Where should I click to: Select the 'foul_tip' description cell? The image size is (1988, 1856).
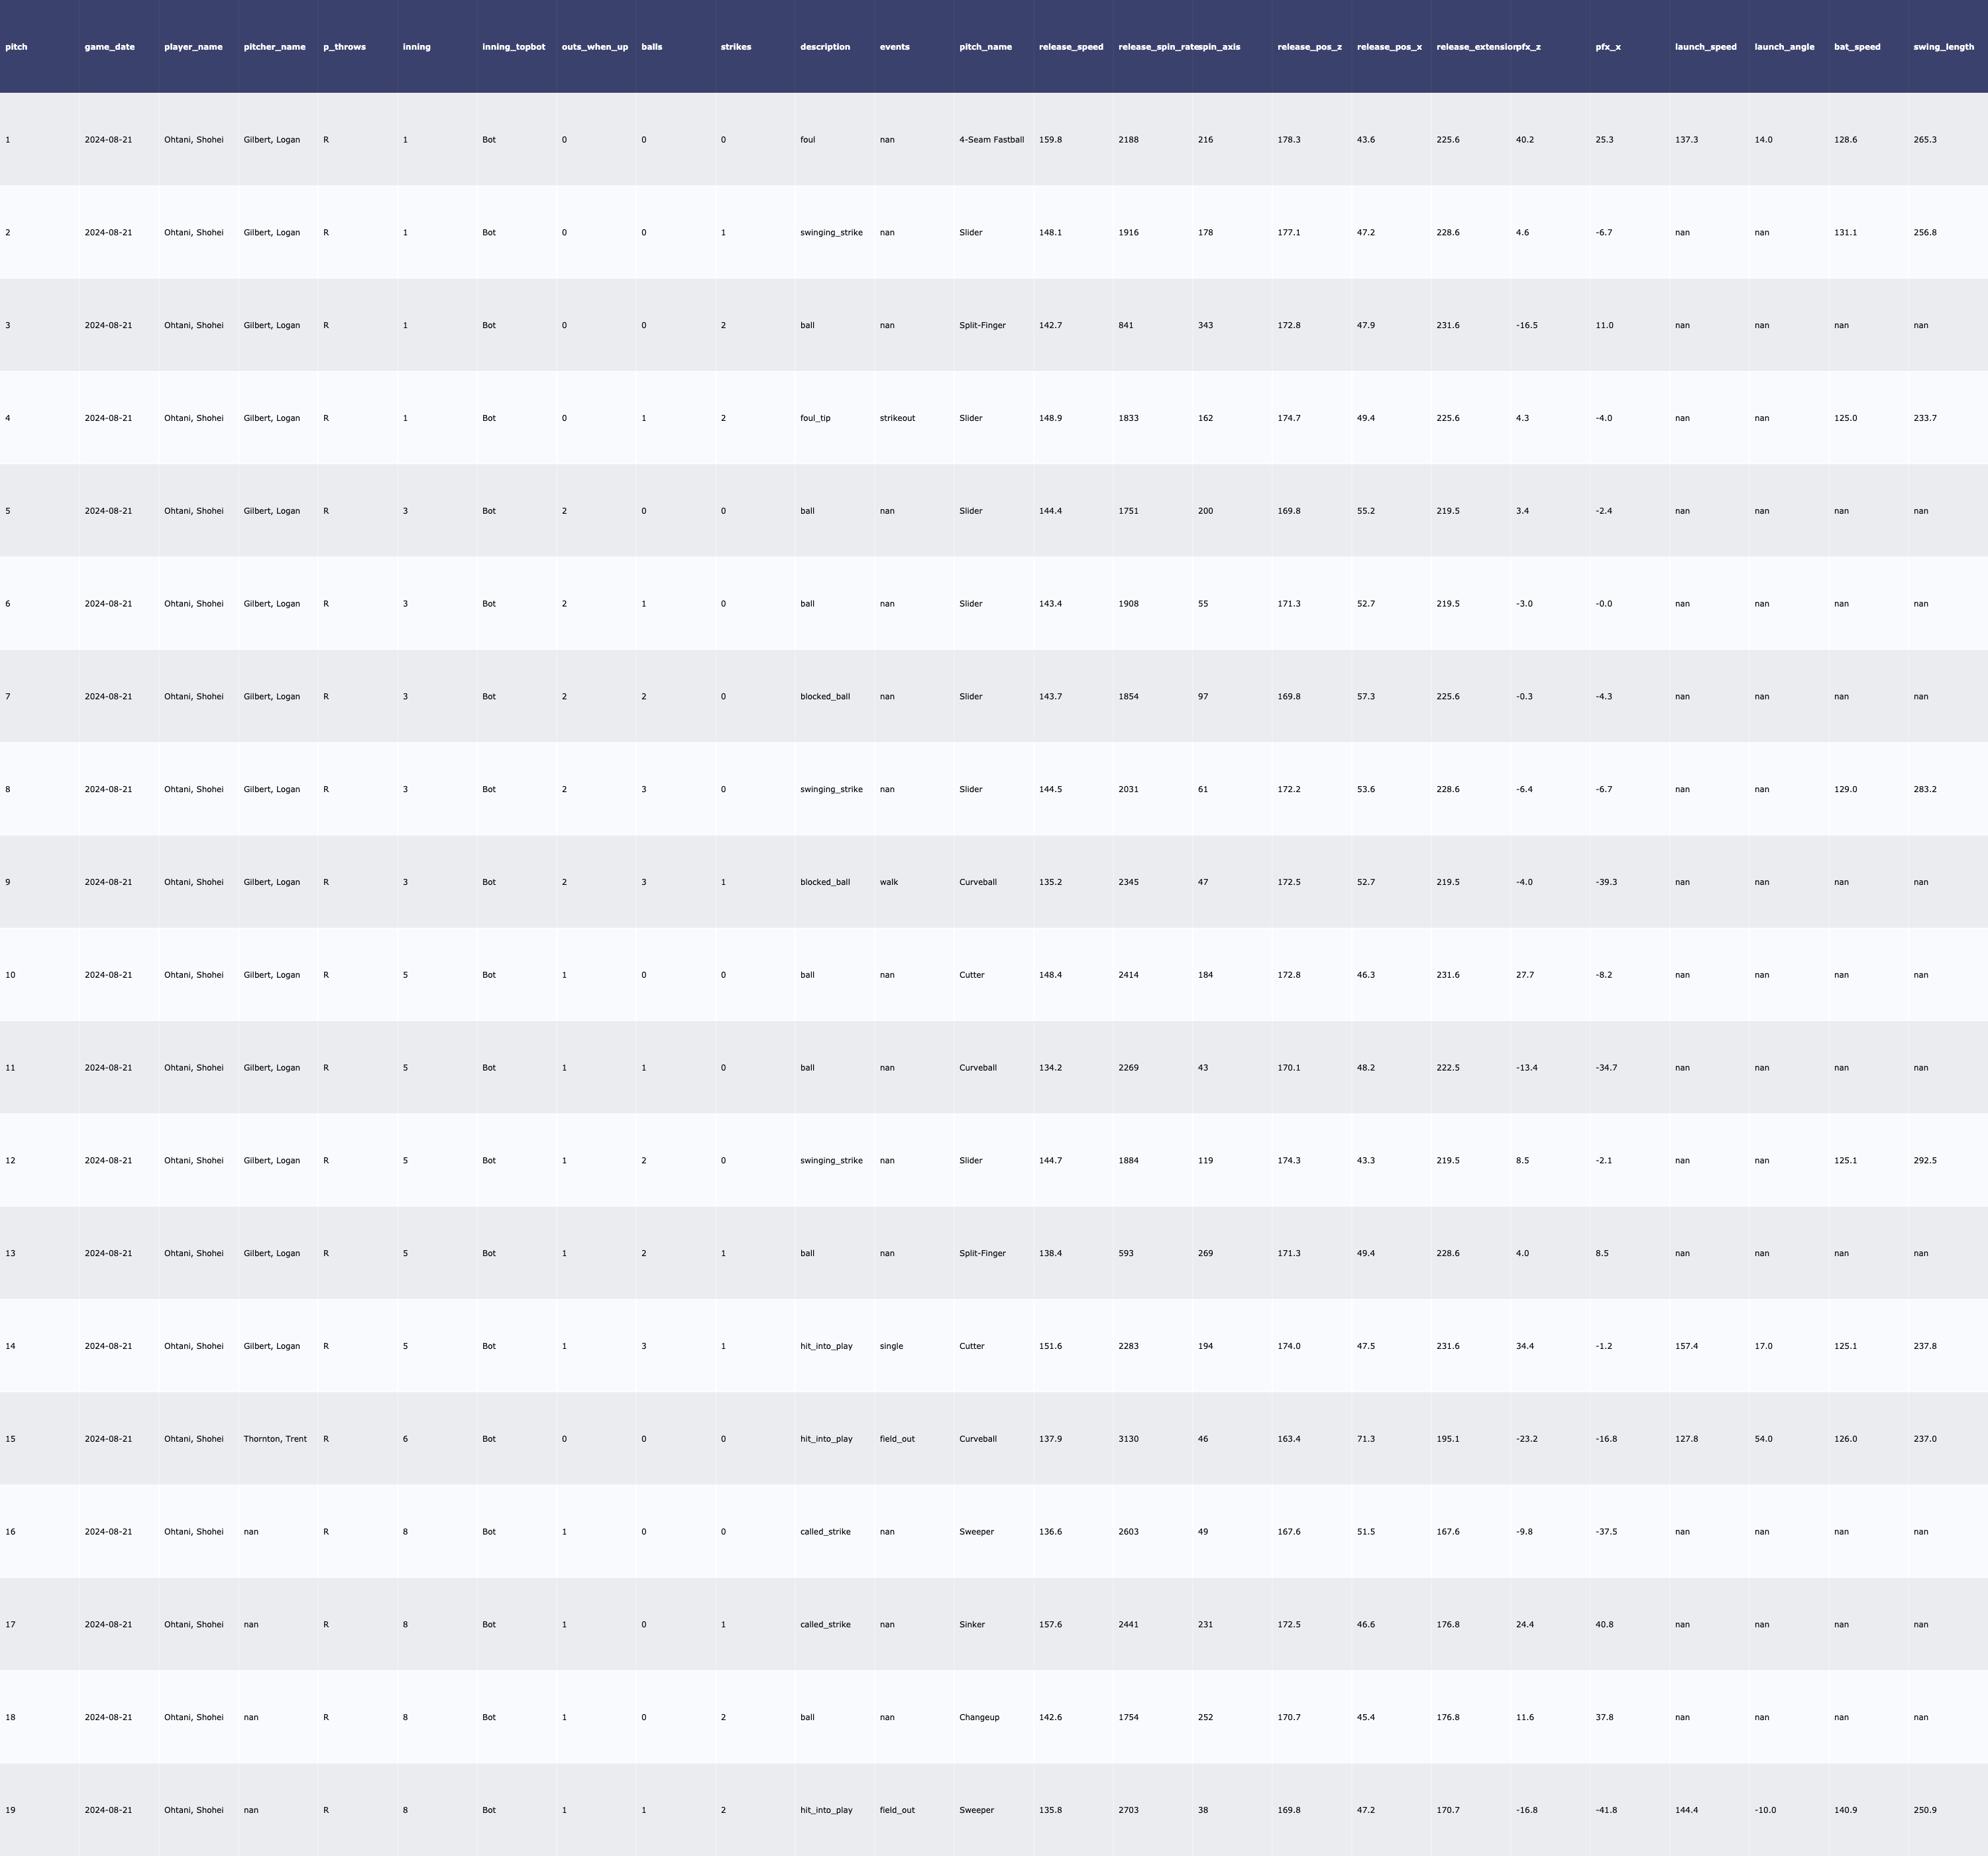pyautogui.click(x=815, y=418)
